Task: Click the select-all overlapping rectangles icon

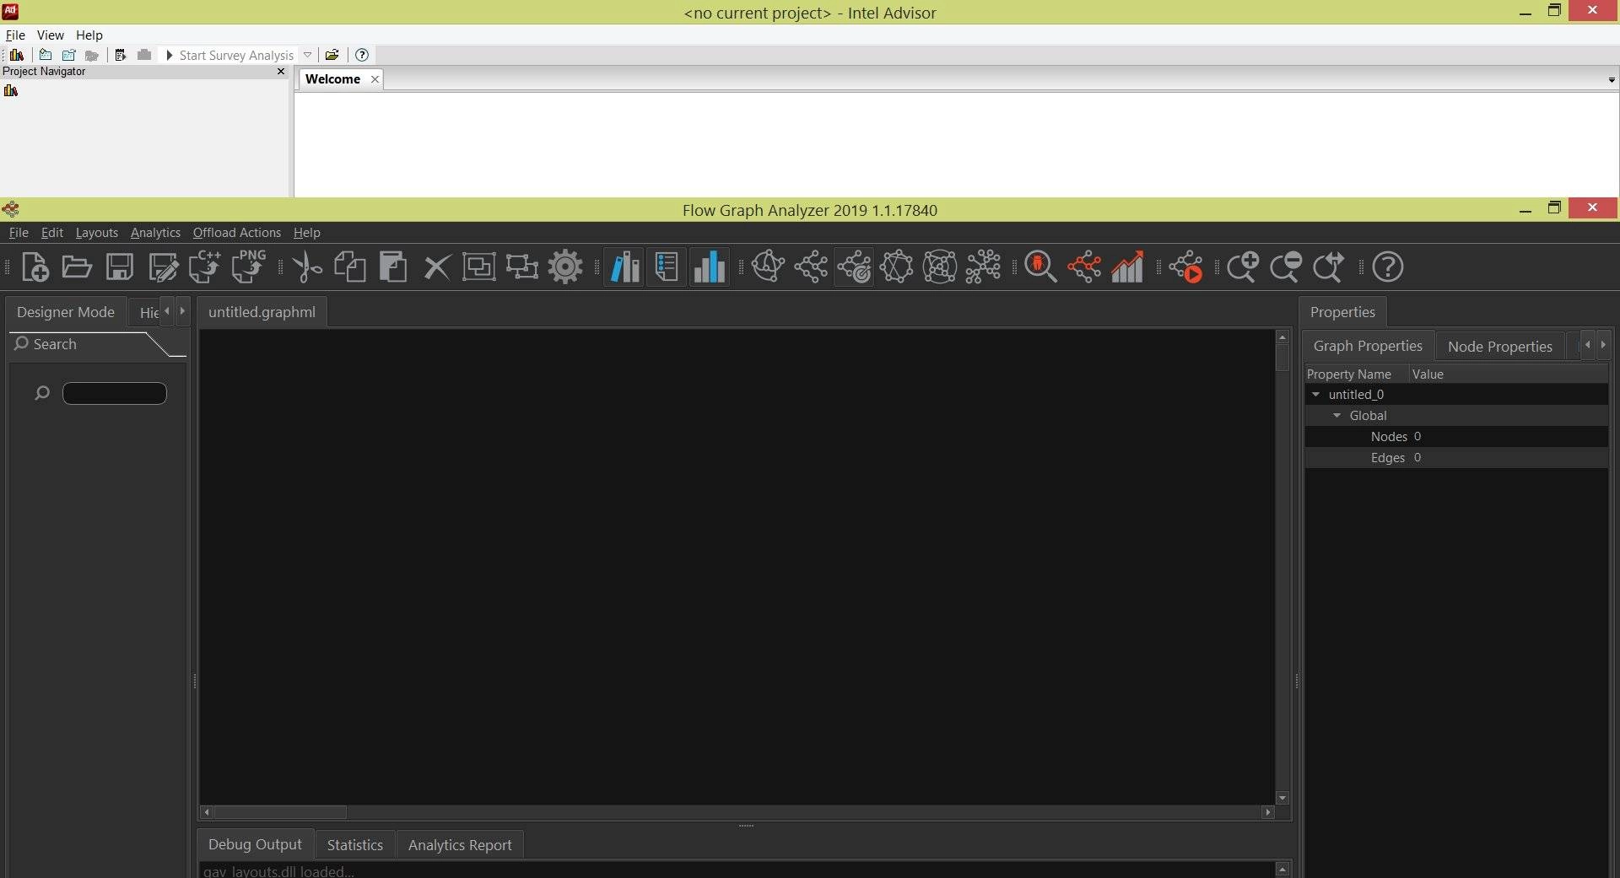Action: point(479,267)
